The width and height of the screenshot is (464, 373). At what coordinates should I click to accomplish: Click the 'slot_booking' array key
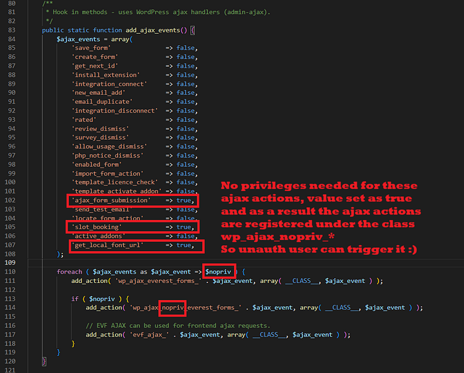pos(97,227)
